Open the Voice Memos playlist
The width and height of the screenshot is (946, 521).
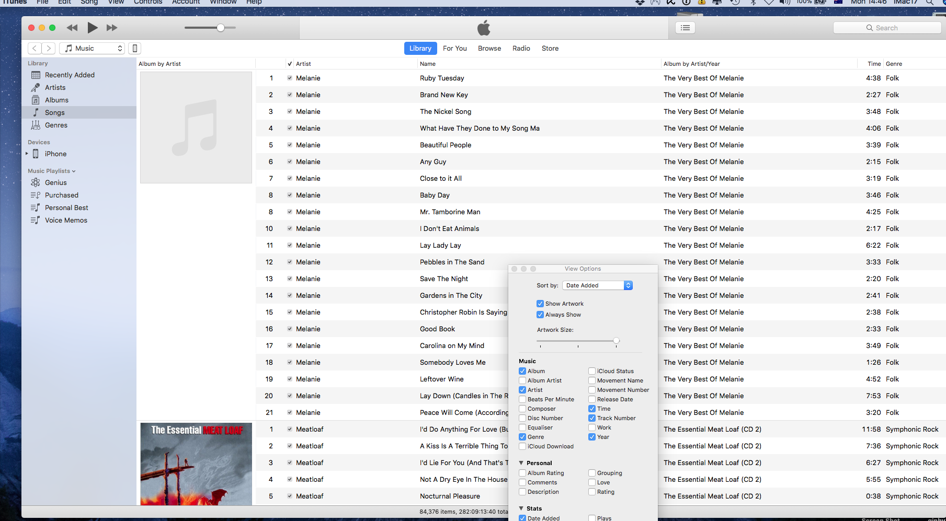pyautogui.click(x=66, y=220)
